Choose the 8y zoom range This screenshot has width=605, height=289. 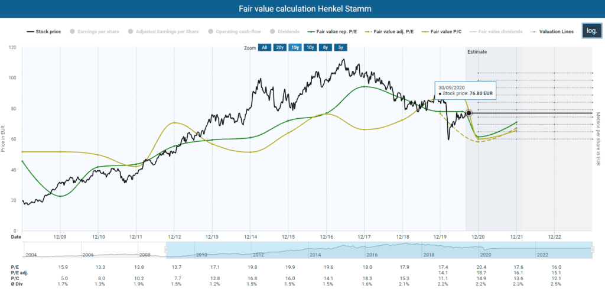click(x=326, y=47)
